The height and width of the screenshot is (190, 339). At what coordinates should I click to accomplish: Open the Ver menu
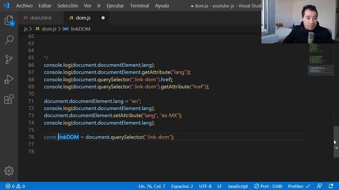pyautogui.click(x=87, y=6)
